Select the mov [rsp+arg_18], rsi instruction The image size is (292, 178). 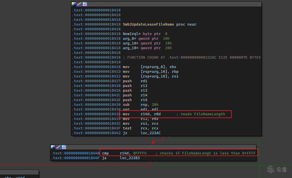(x=151, y=76)
